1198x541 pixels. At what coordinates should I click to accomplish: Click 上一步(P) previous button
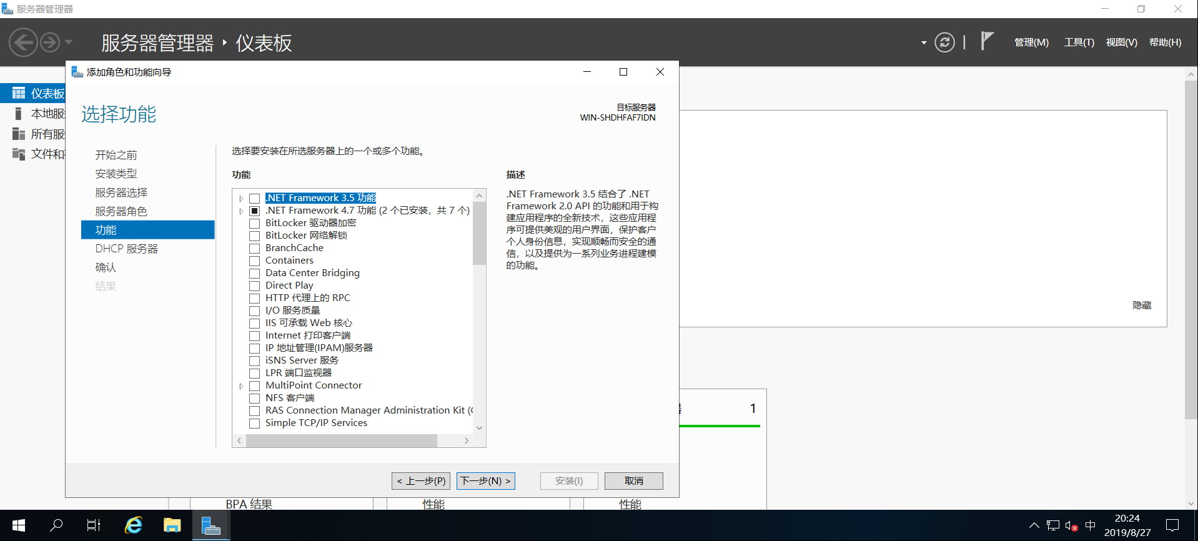[x=421, y=480]
